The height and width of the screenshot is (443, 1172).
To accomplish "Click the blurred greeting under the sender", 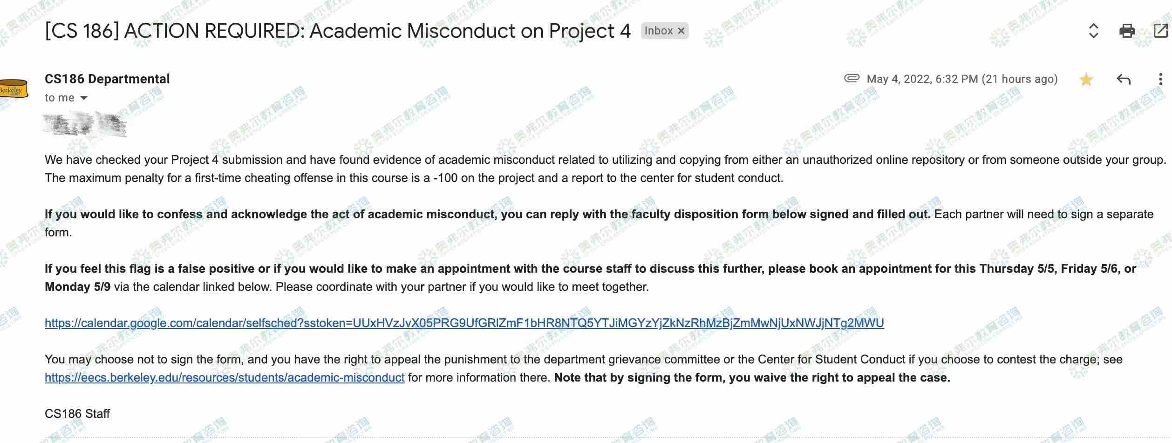I will click(x=85, y=124).
